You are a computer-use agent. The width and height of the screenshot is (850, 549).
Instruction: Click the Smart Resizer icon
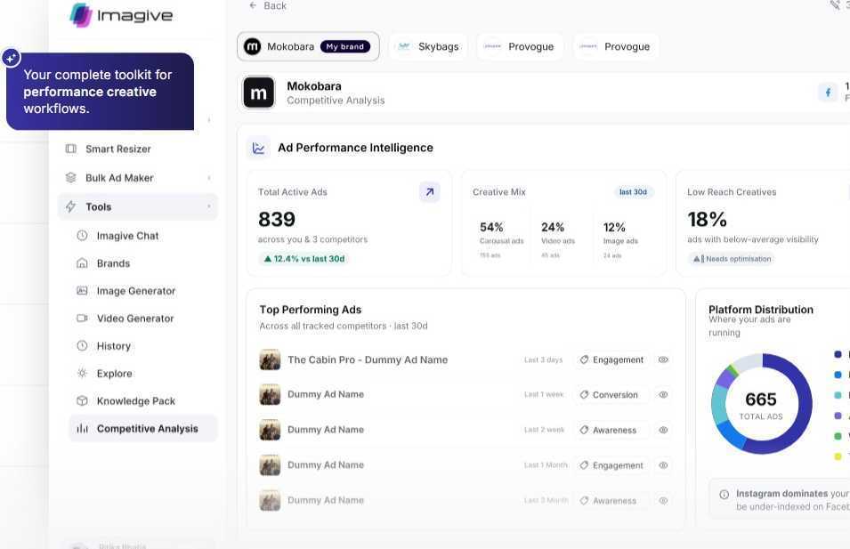click(x=71, y=149)
